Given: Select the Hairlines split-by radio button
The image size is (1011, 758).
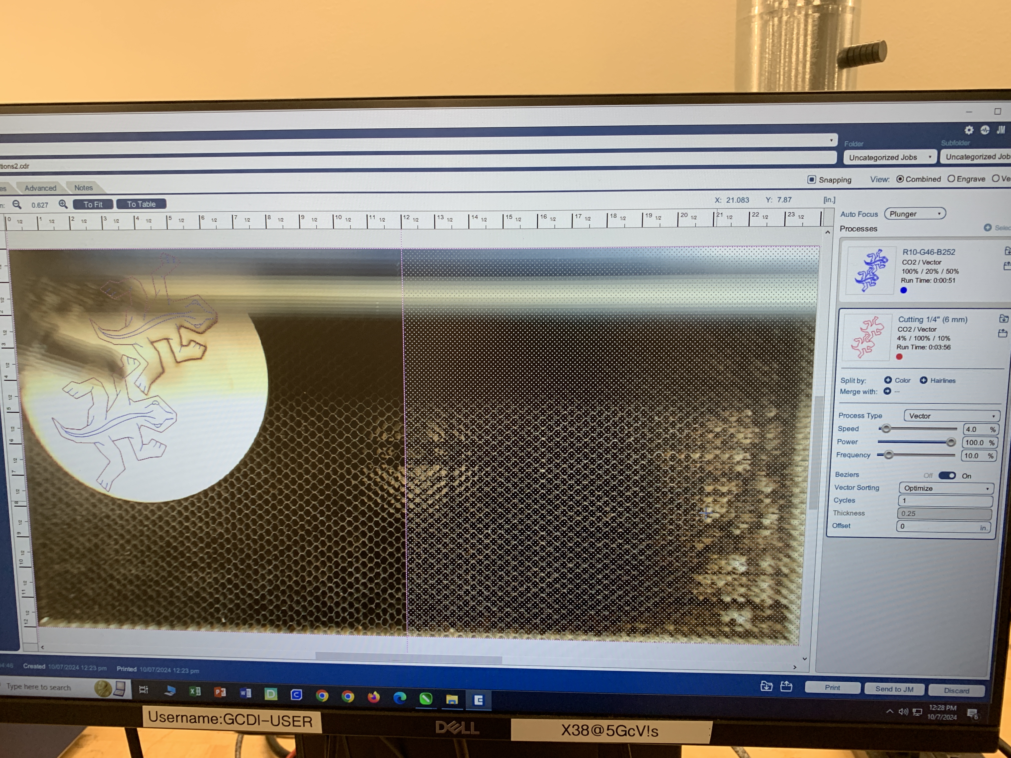Looking at the screenshot, I should [924, 380].
